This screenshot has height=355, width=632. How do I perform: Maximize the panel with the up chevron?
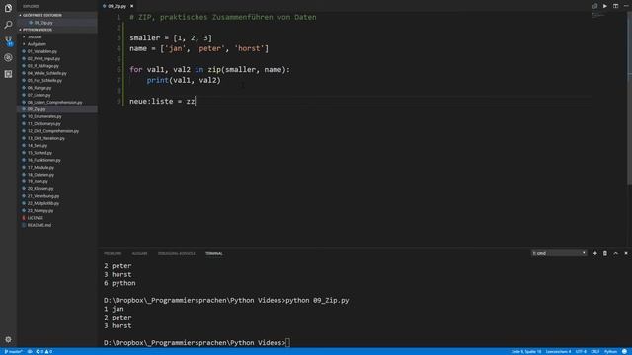(x=615, y=253)
